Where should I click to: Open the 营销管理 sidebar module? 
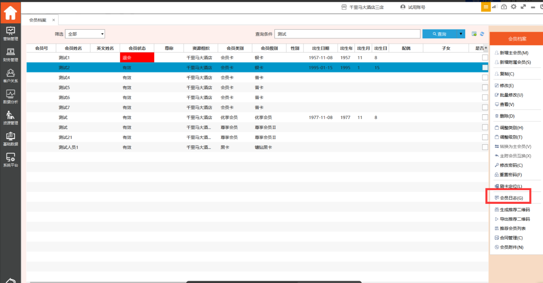click(10, 34)
